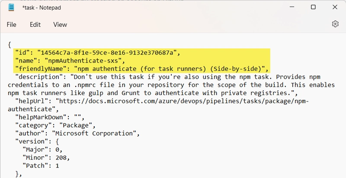Click on the npmAuthenticate-sxs name value
The width and height of the screenshot is (346, 178).
click(x=83, y=61)
